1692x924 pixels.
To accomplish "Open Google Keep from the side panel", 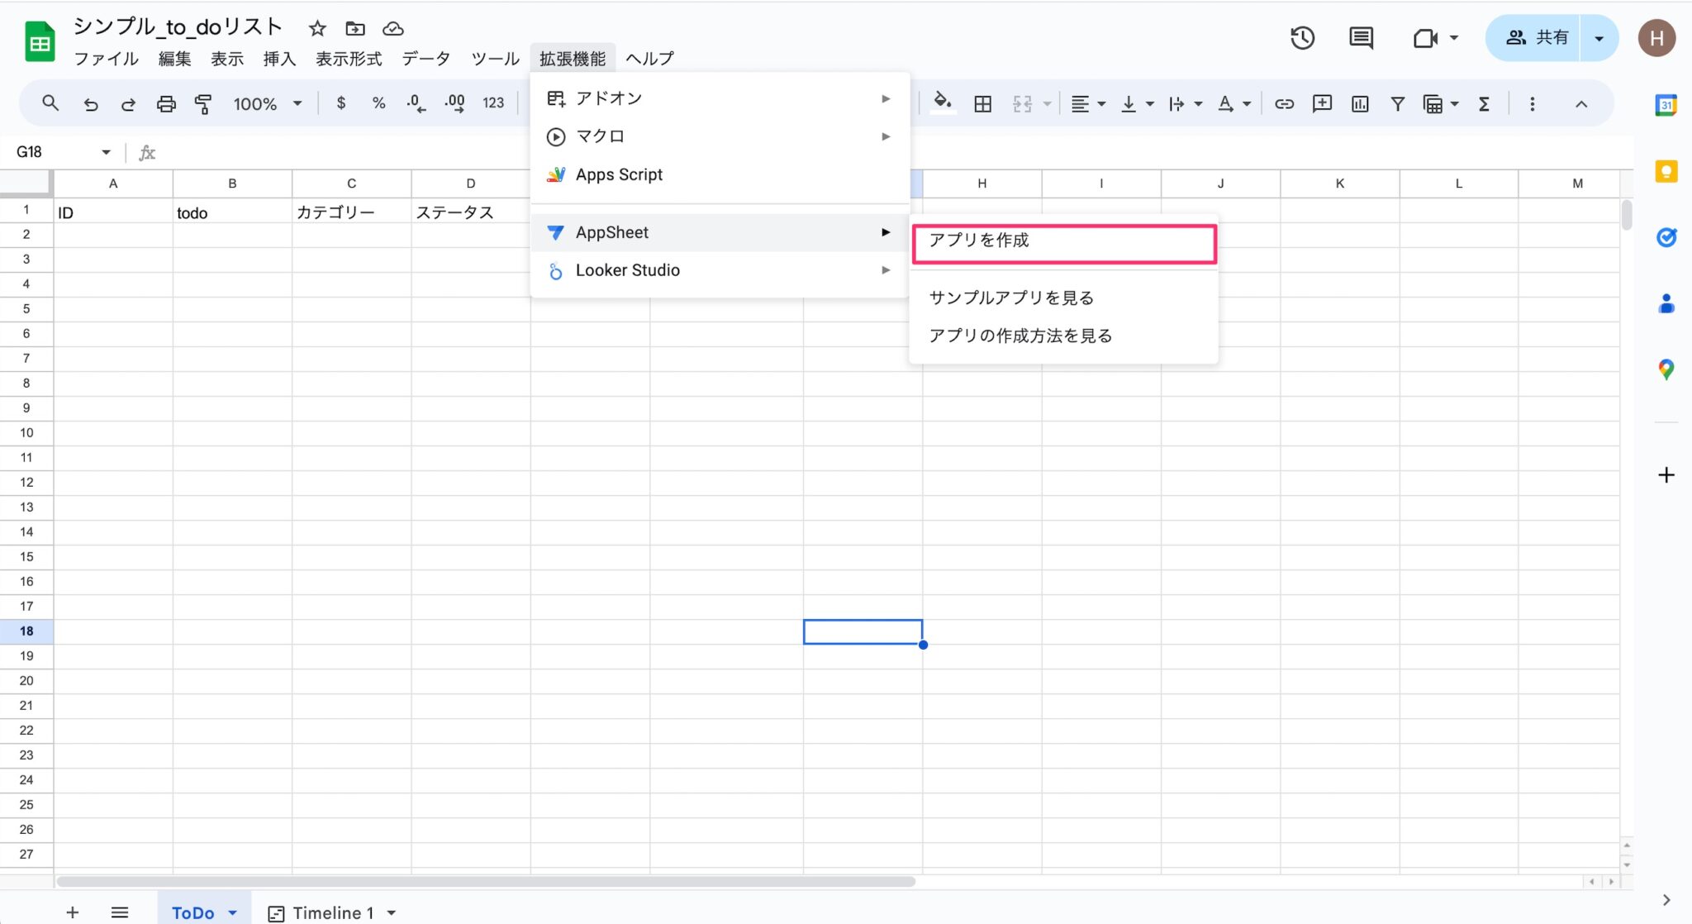I will click(1668, 171).
